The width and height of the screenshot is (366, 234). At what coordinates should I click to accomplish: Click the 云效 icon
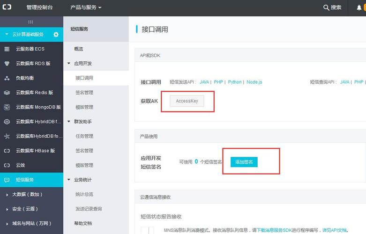(7, 165)
